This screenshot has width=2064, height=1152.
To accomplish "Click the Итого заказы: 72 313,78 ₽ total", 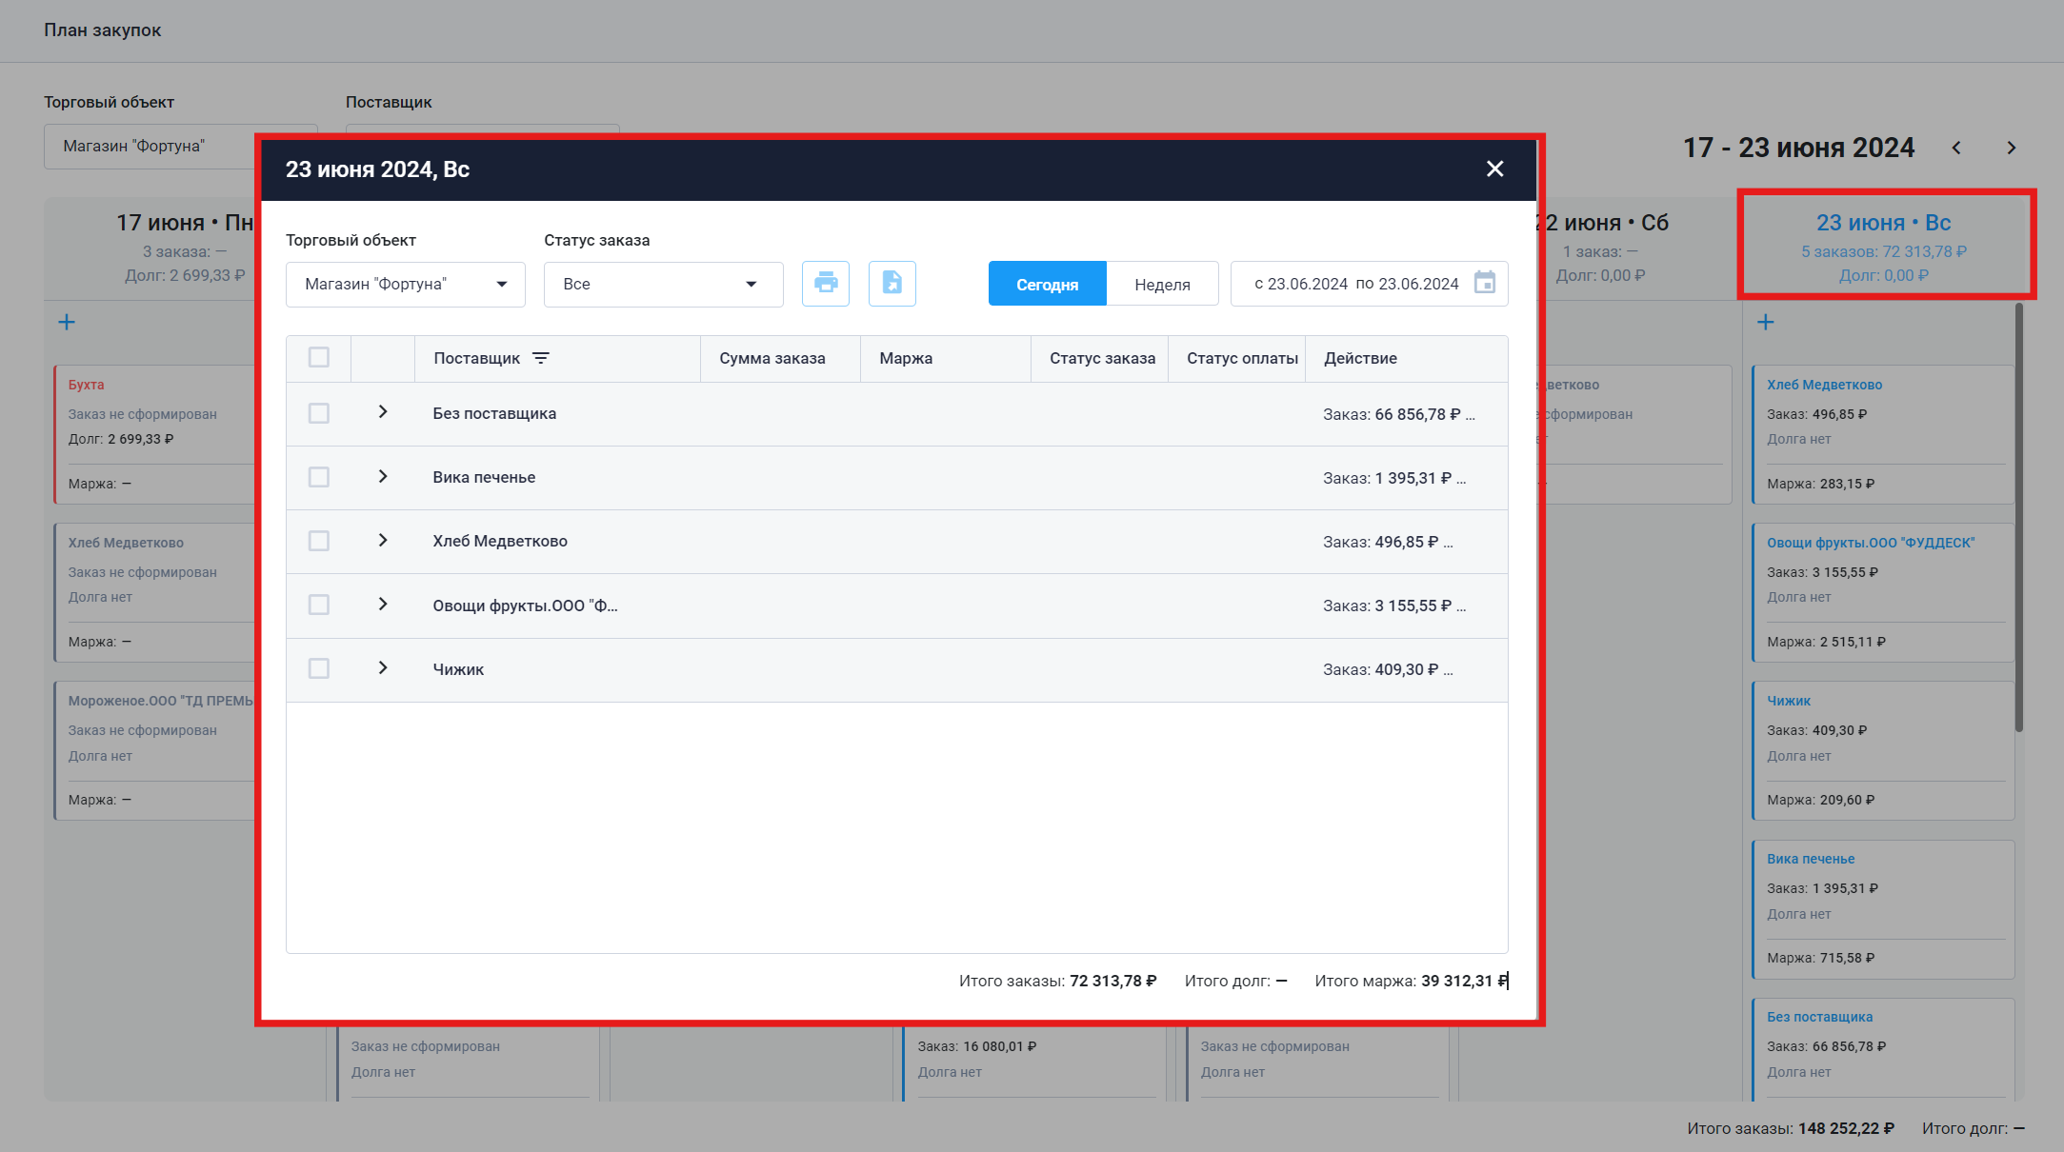I will tap(1057, 981).
